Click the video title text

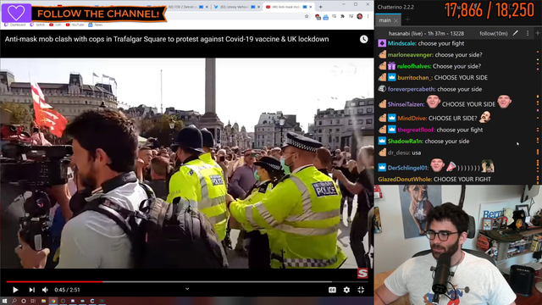[167, 39]
